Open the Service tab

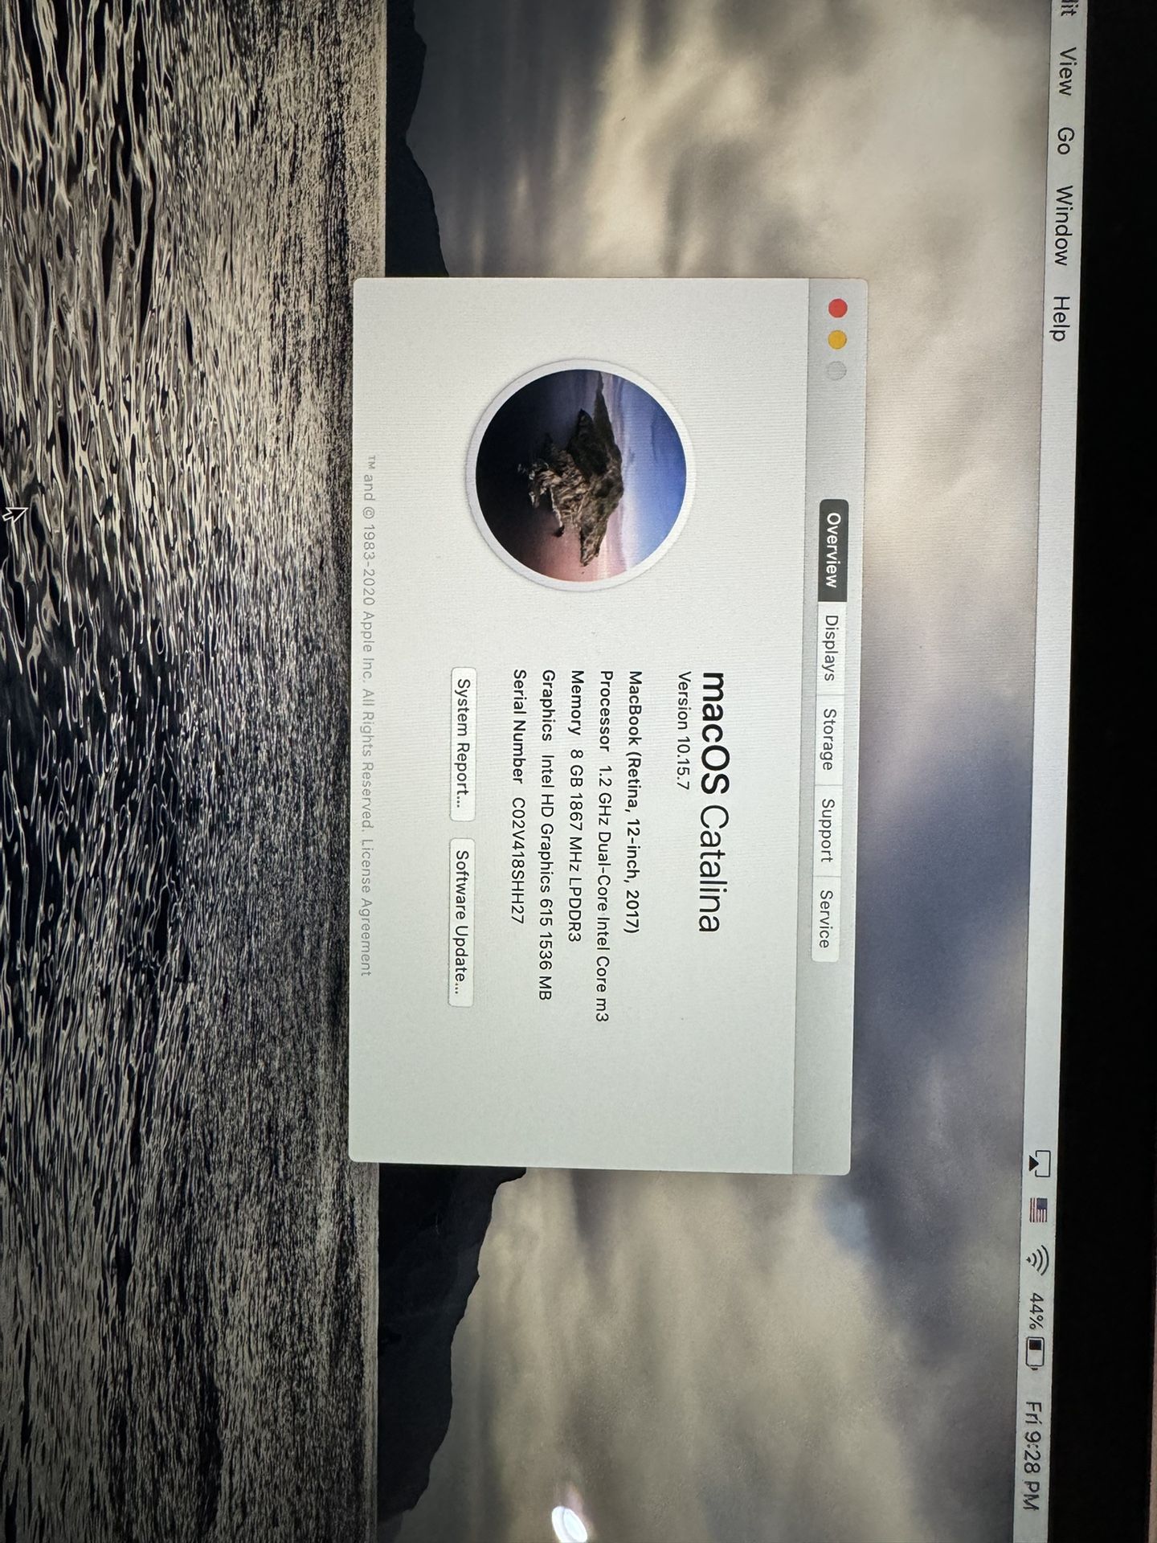[824, 919]
